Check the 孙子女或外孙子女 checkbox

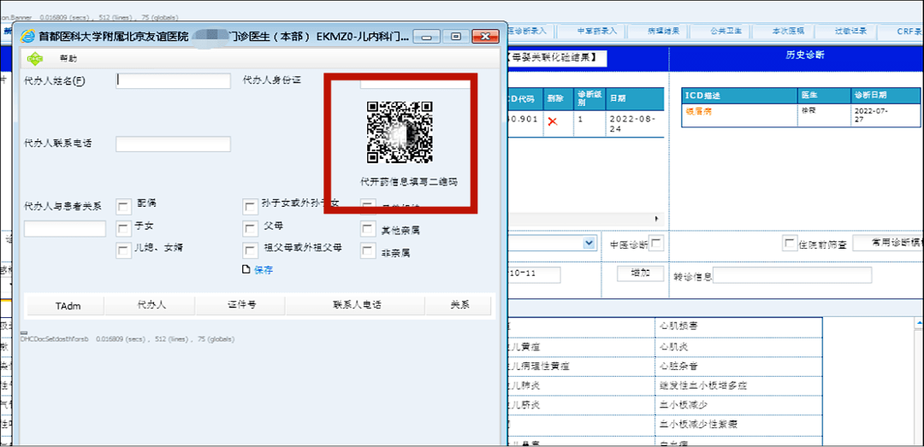[251, 207]
